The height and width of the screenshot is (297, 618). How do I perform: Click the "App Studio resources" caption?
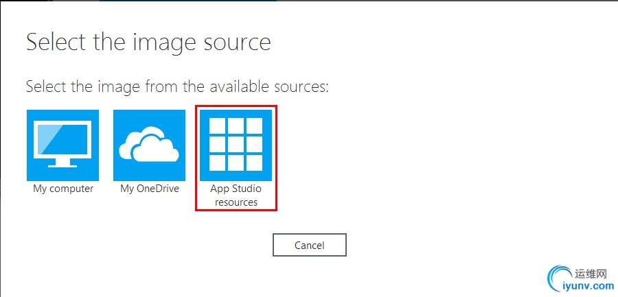236,195
